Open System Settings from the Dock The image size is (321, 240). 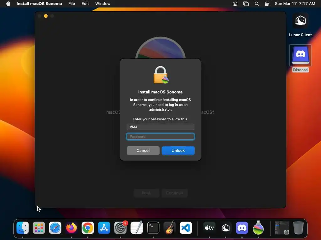click(x=120, y=228)
